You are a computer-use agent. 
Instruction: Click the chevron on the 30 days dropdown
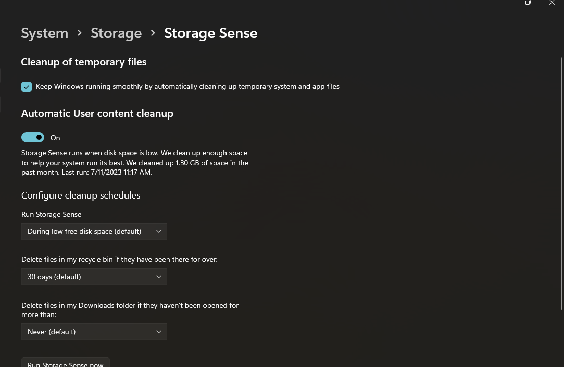[x=159, y=277]
